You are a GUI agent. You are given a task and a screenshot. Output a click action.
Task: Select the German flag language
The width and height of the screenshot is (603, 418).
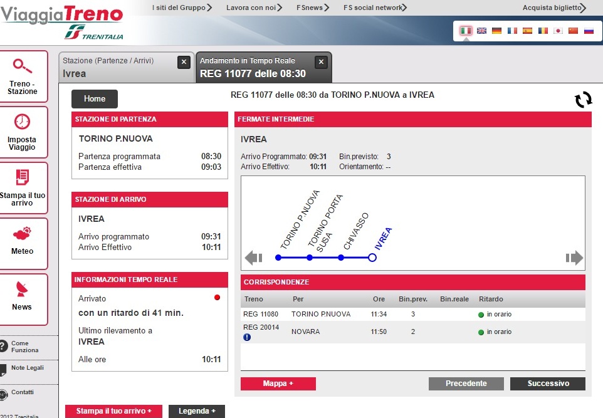[x=496, y=30]
